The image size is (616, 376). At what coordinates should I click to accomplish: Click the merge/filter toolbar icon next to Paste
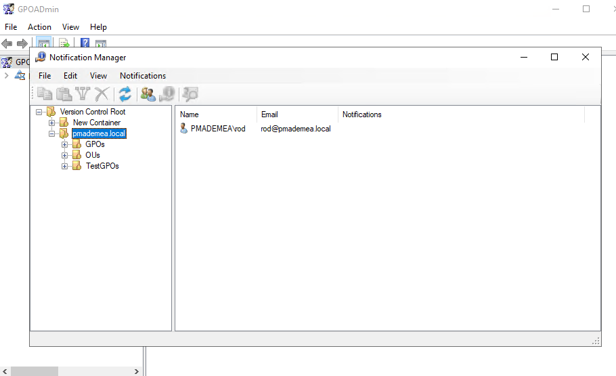click(83, 94)
